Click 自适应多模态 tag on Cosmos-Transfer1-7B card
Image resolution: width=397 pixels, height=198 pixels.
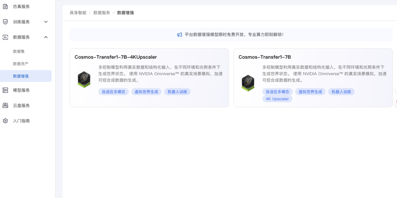point(278,92)
